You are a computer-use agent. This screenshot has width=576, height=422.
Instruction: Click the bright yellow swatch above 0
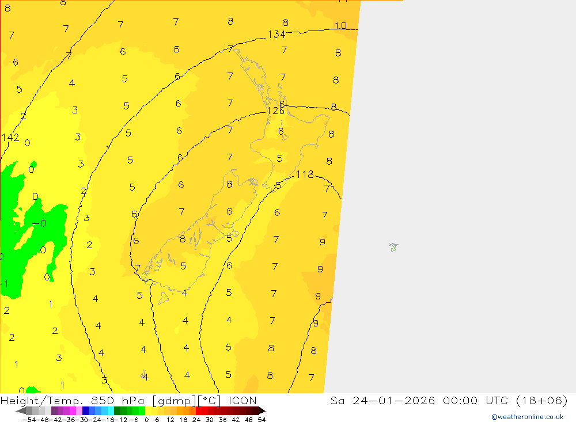click(149, 410)
